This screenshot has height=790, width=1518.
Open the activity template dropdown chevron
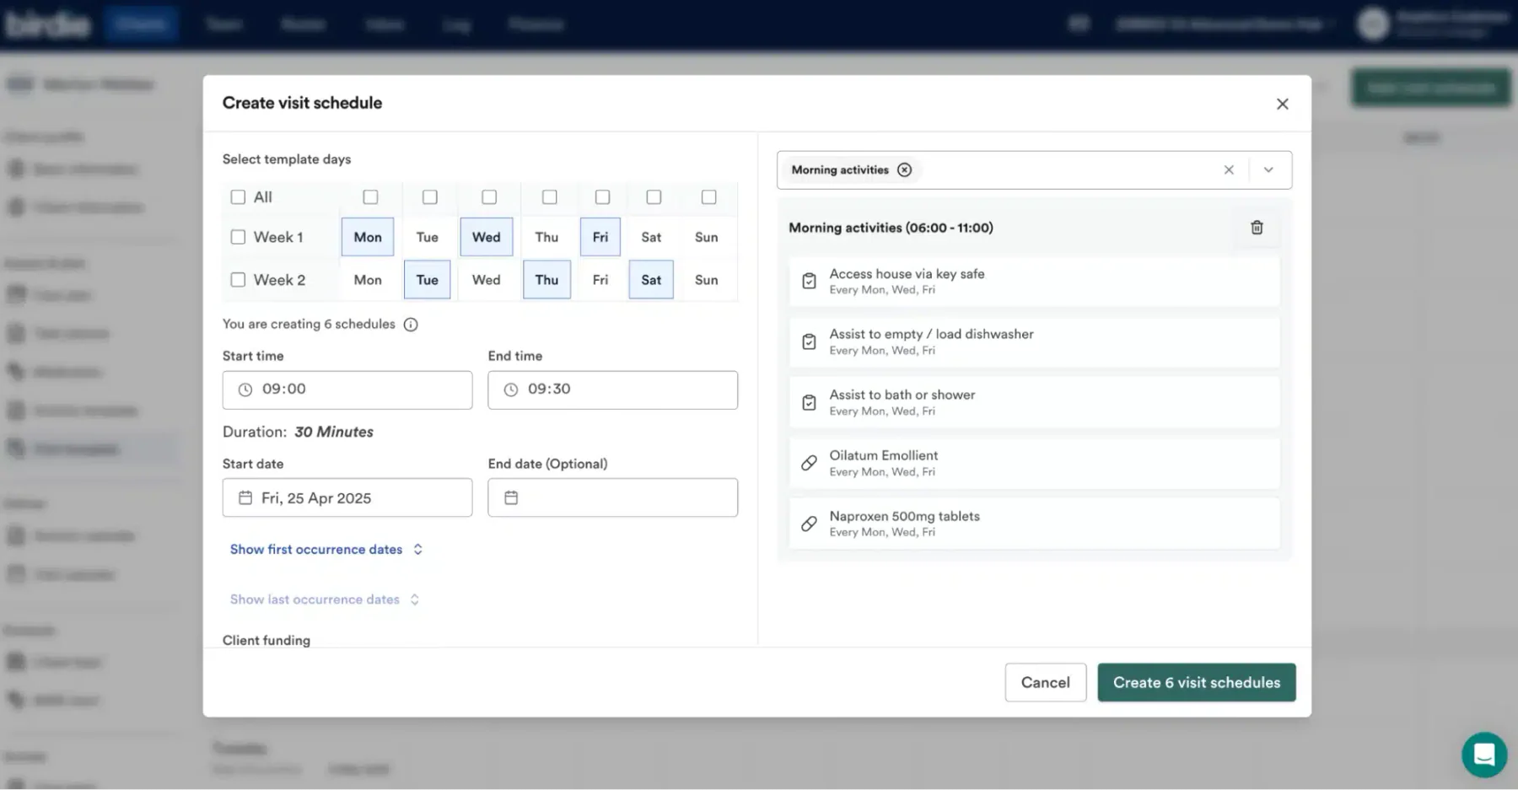tap(1268, 170)
